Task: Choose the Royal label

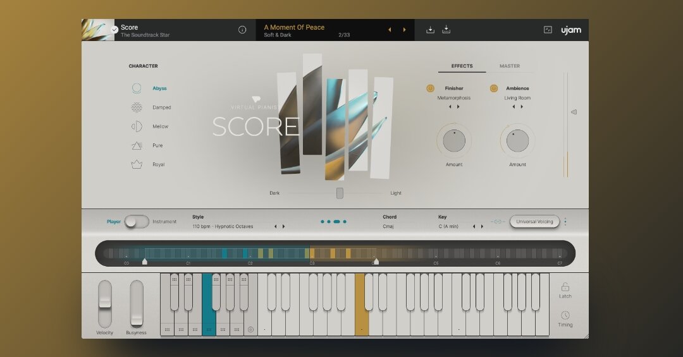Action: pyautogui.click(x=159, y=164)
